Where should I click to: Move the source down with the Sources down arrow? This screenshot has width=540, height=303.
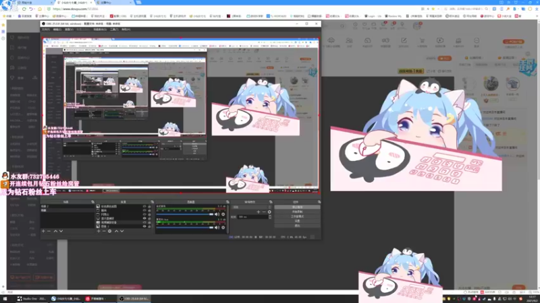pyautogui.click(x=122, y=231)
